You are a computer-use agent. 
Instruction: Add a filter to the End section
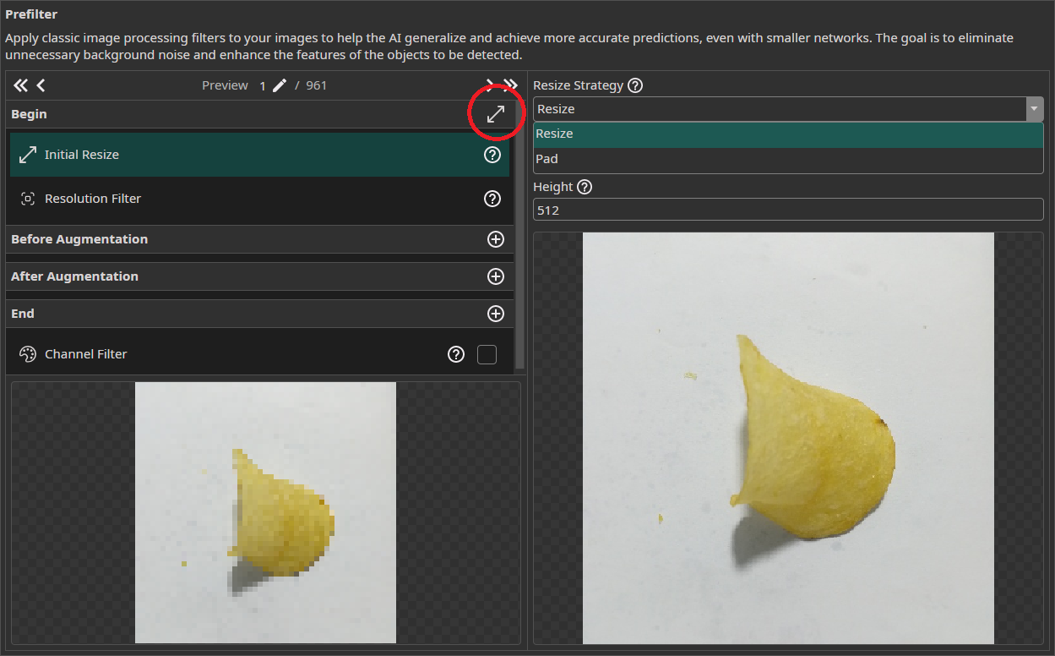(496, 314)
